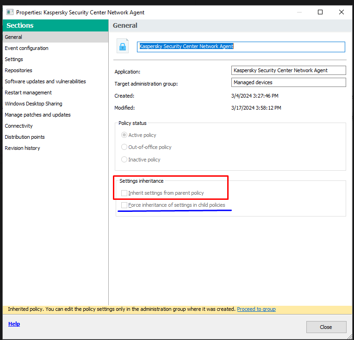Click the General heading in the right pane

125,25
